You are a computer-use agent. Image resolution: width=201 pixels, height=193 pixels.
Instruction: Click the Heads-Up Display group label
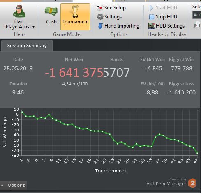point(167,34)
